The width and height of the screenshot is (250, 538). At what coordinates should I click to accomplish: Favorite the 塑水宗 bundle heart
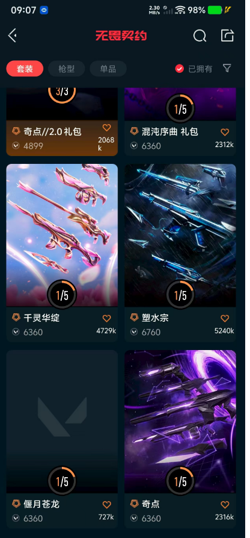pyautogui.click(x=225, y=319)
